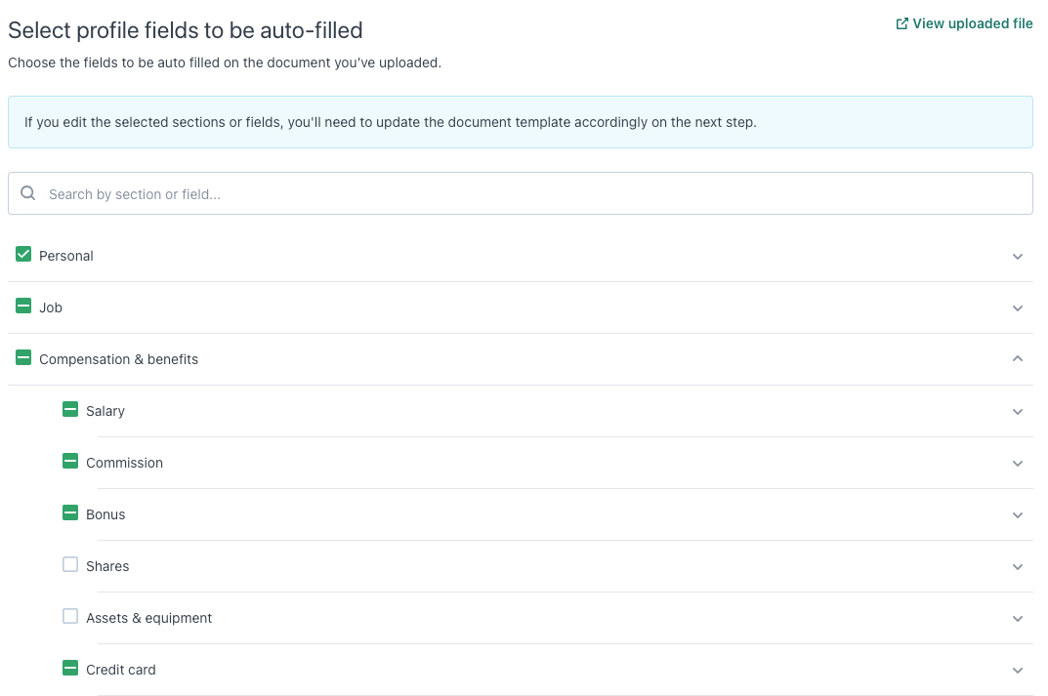Viewport: 1048px width, 696px height.
Task: Toggle the Compensation & benefits checkbox
Action: point(22,357)
